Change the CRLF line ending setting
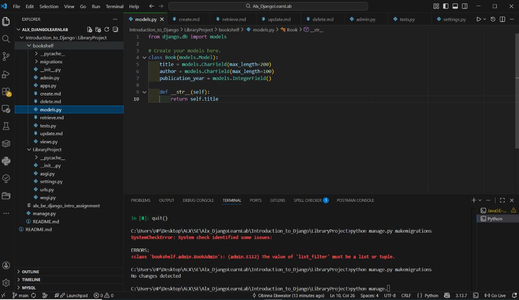519x300 pixels. point(406,296)
